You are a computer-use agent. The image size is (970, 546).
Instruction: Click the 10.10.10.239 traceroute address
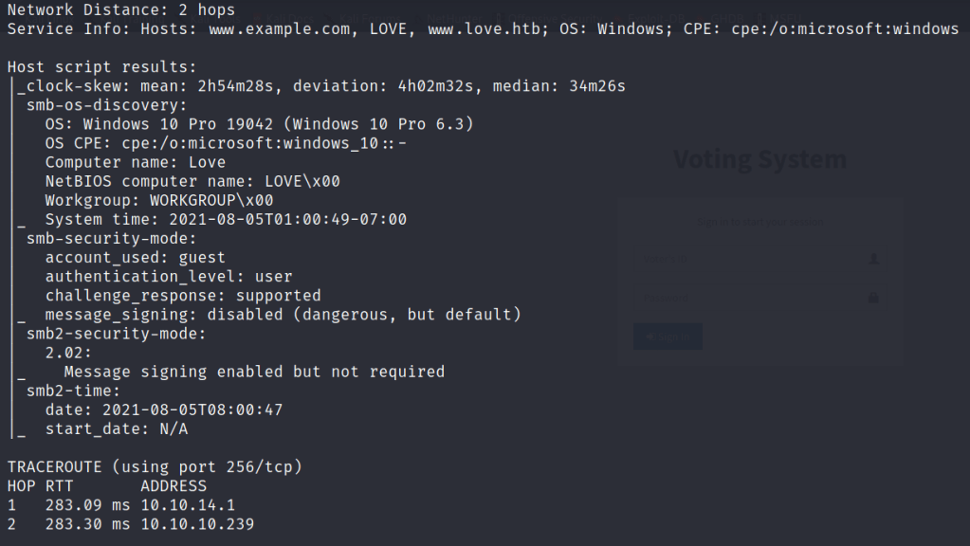click(x=197, y=524)
